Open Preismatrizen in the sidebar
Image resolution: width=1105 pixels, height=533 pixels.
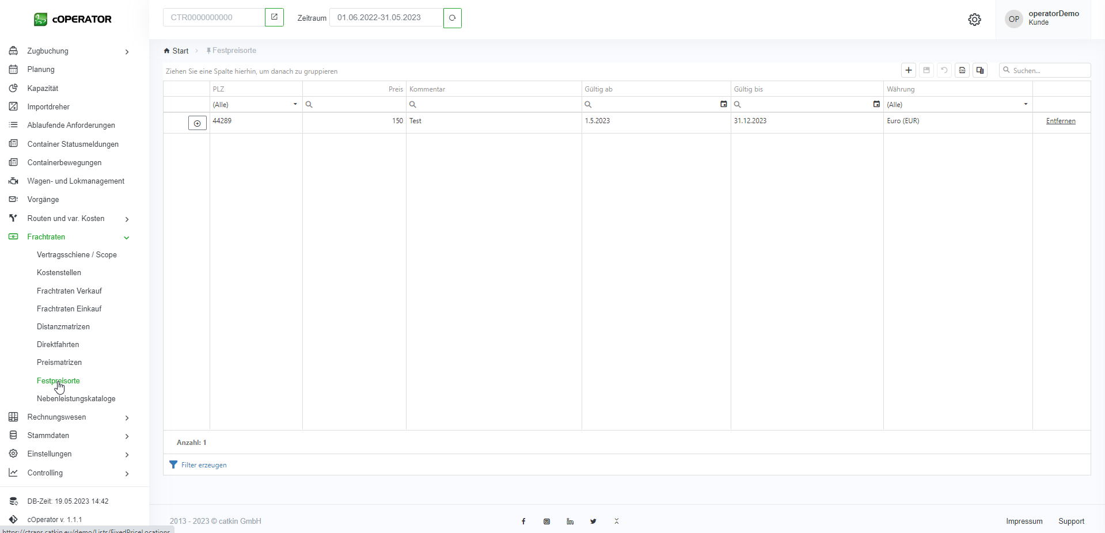point(59,363)
